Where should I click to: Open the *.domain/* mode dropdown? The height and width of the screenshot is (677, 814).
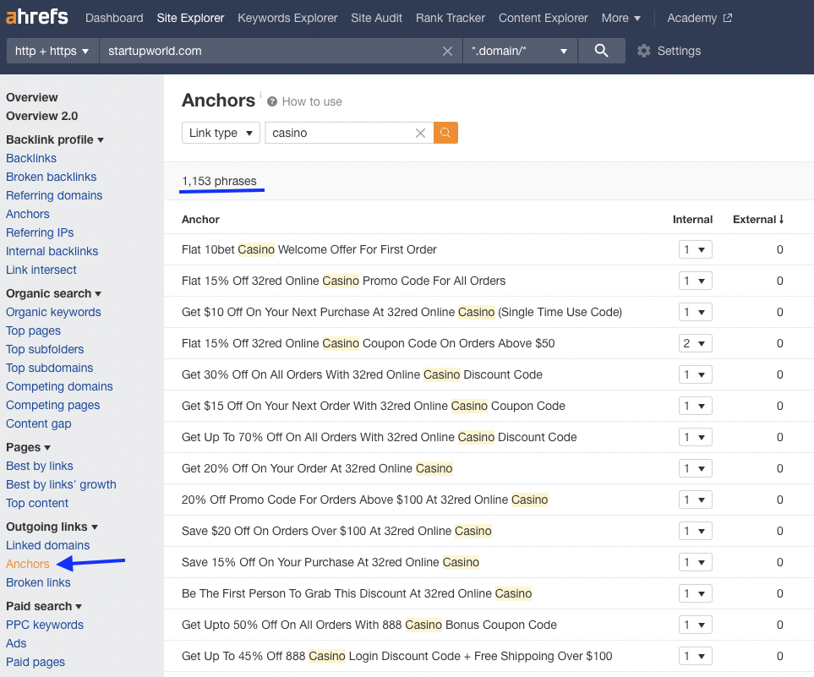click(520, 51)
